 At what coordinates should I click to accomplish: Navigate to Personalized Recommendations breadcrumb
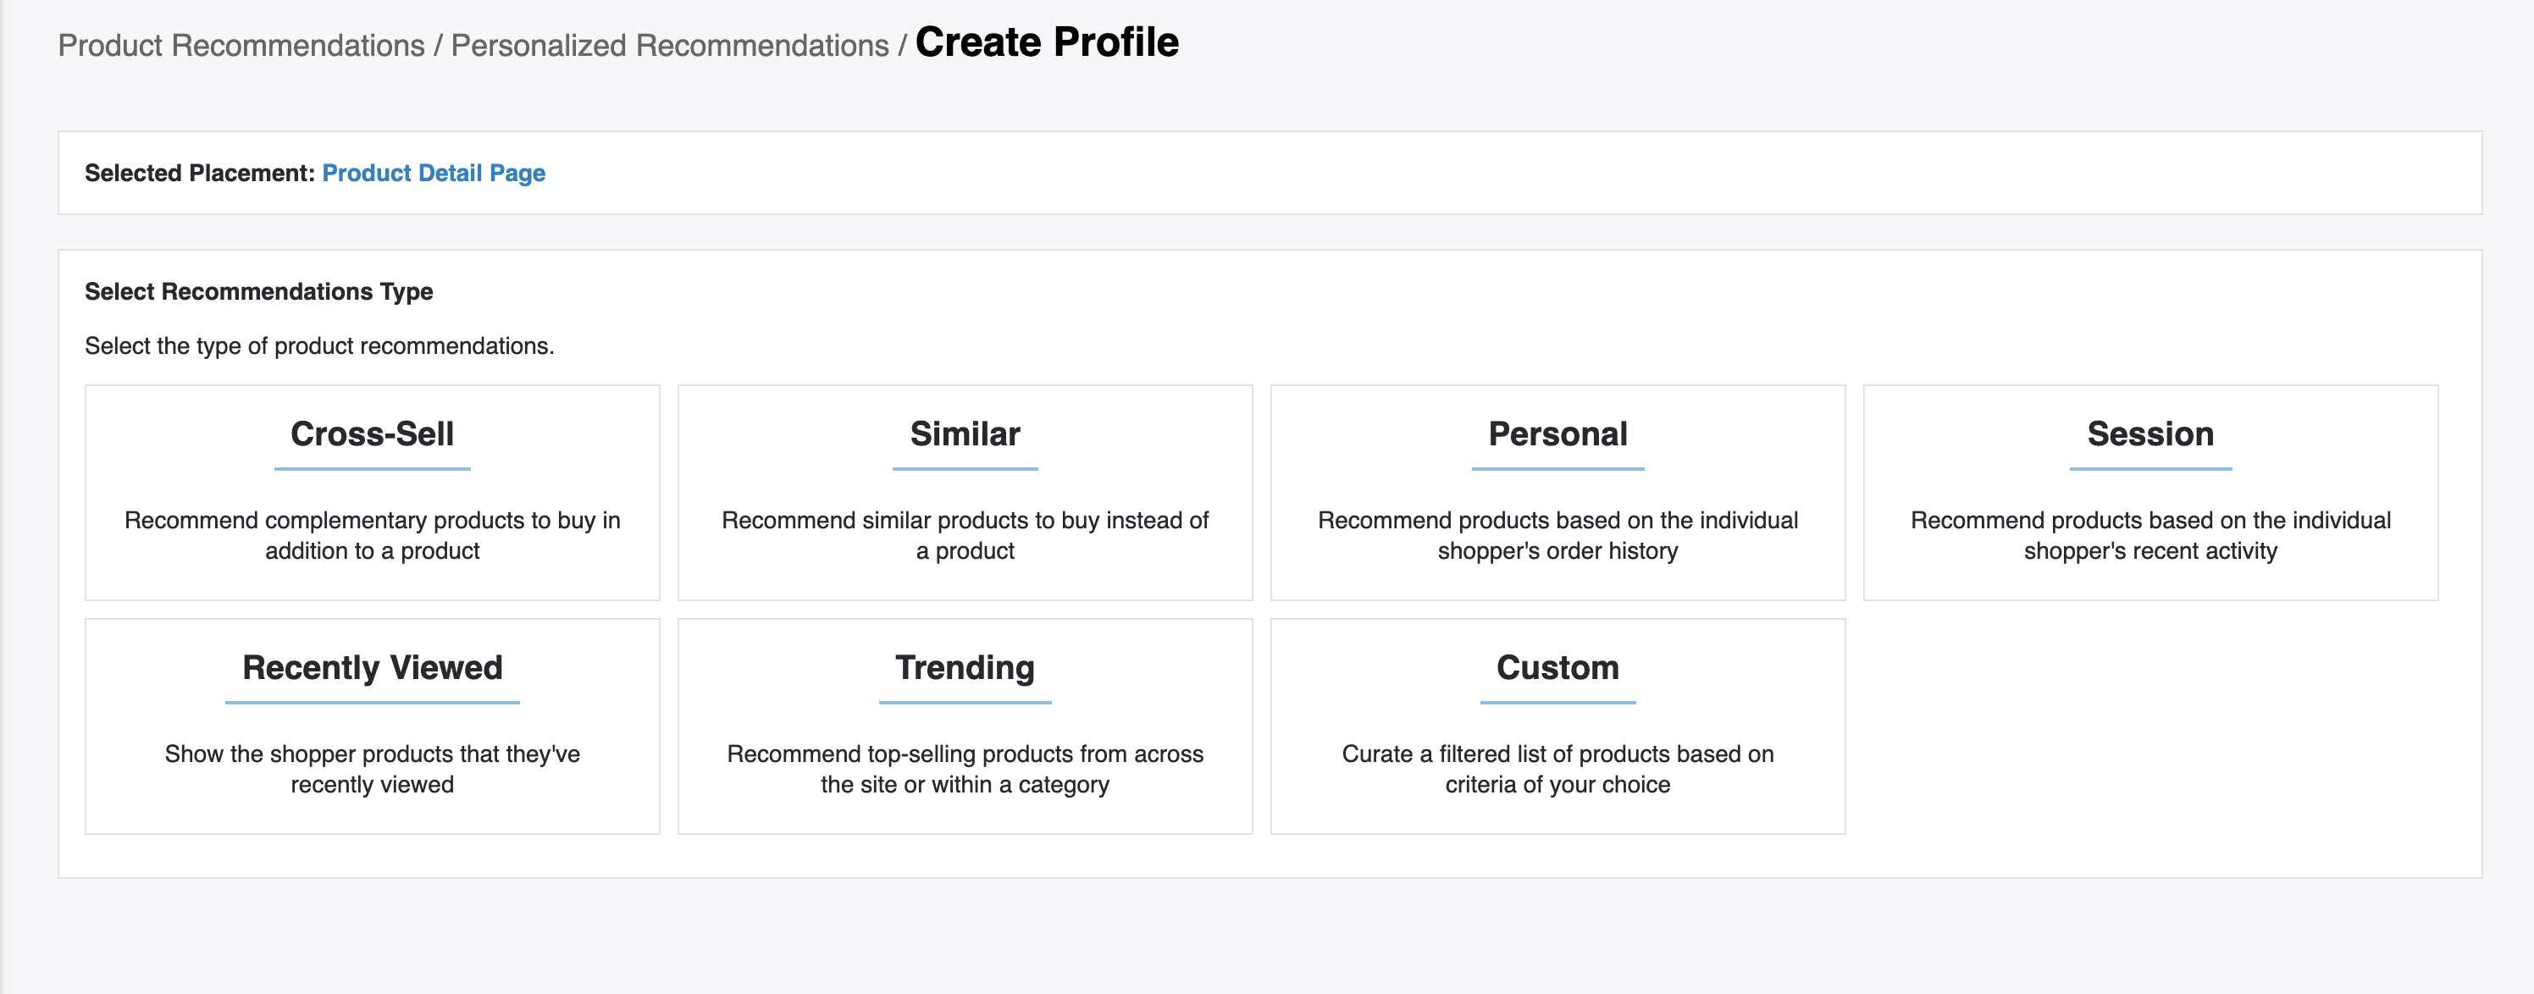coord(669,45)
